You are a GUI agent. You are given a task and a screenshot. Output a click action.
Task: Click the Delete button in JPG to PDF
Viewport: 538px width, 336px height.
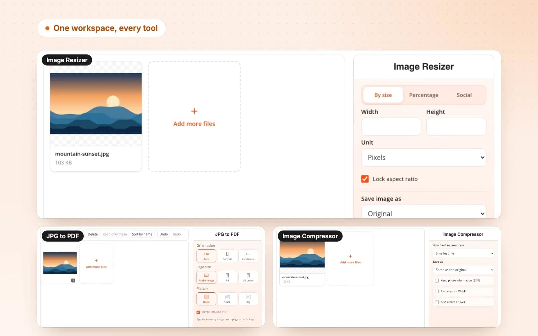point(93,234)
